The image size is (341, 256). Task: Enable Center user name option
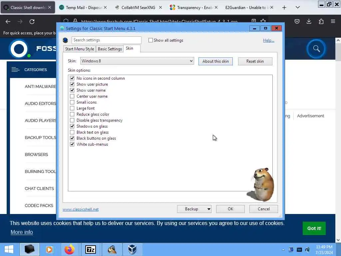pyautogui.click(x=72, y=96)
